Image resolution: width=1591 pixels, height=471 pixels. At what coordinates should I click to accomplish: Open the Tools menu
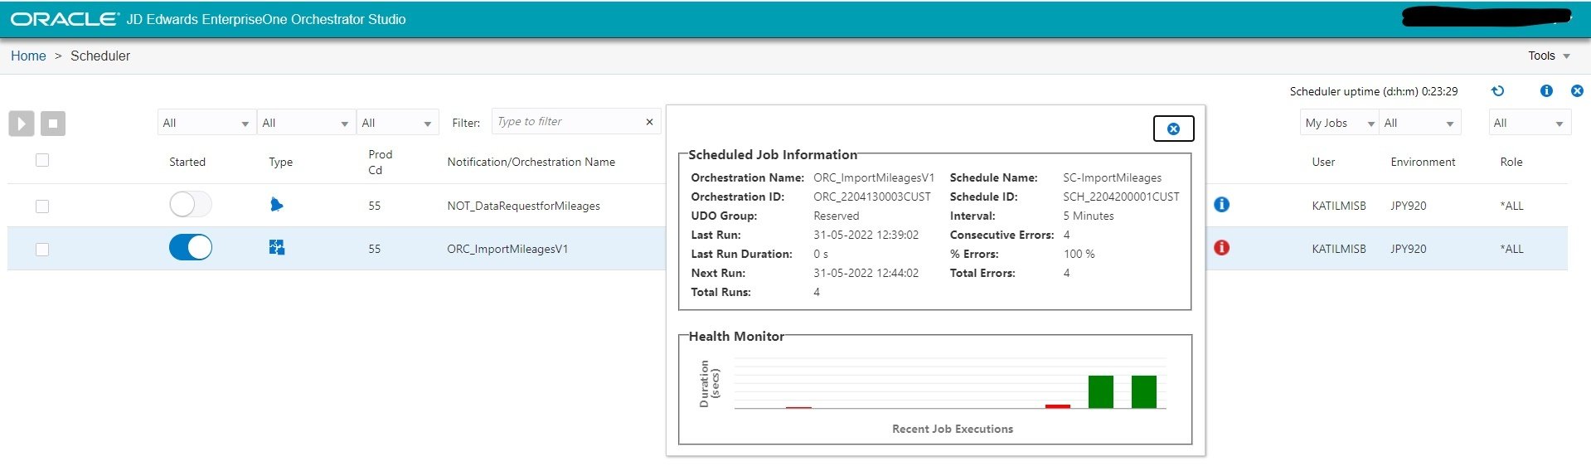pyautogui.click(x=1549, y=56)
